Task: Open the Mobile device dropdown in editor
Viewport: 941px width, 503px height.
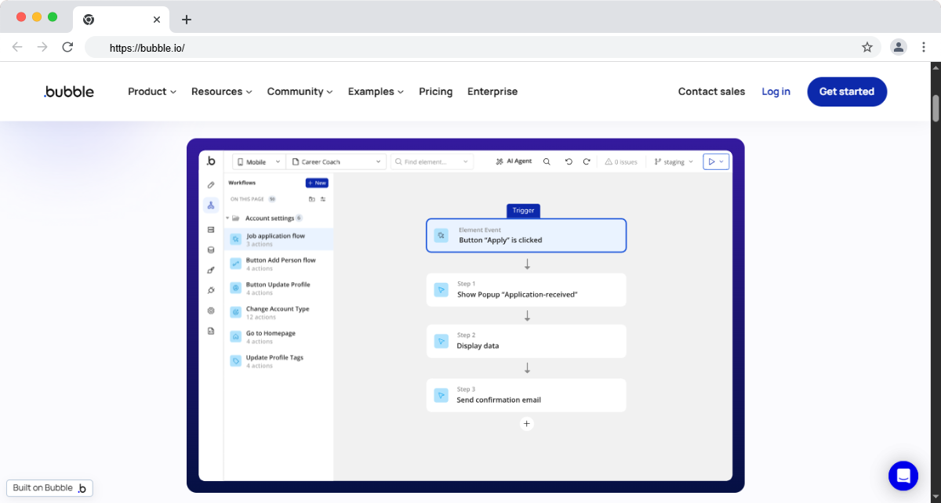Action: (x=259, y=161)
